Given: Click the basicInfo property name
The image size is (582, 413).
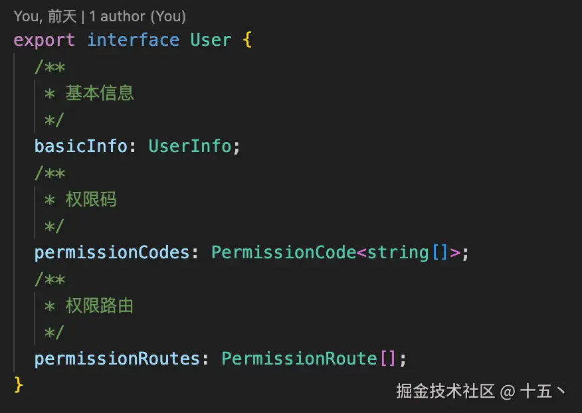Looking at the screenshot, I should pyautogui.click(x=80, y=146).
